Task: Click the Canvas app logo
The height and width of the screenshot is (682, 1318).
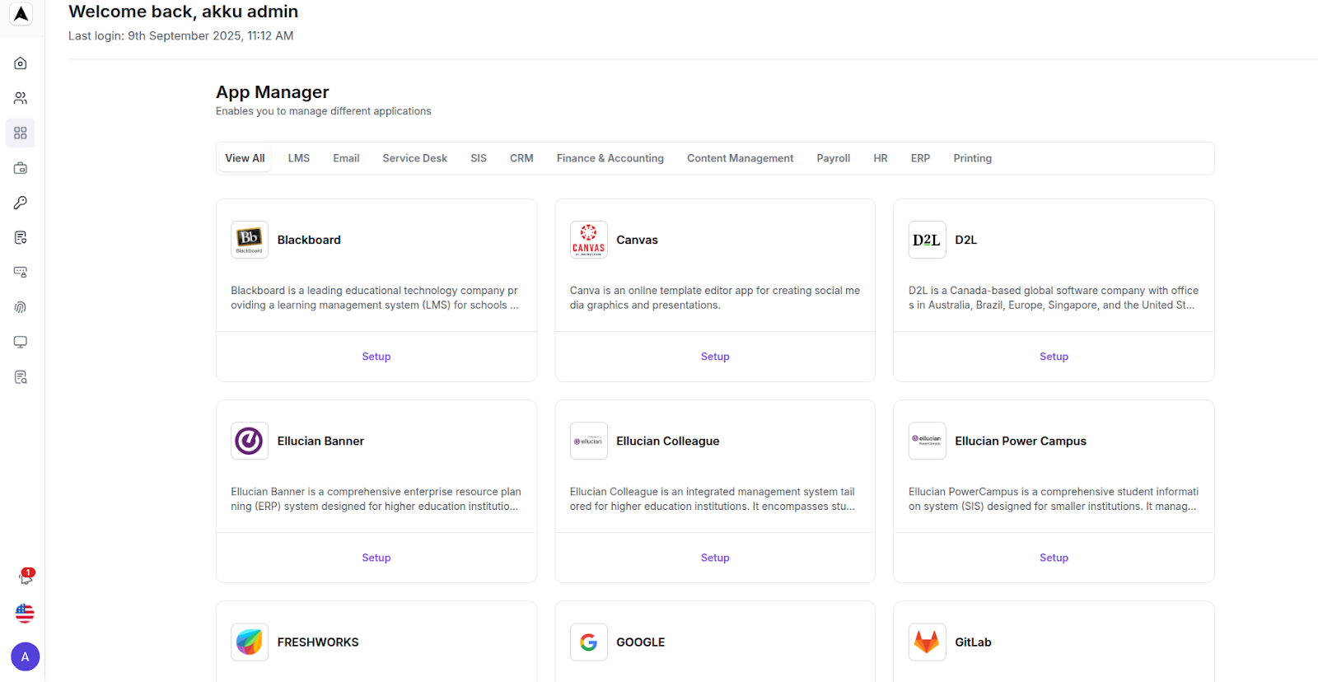Action: tap(589, 240)
